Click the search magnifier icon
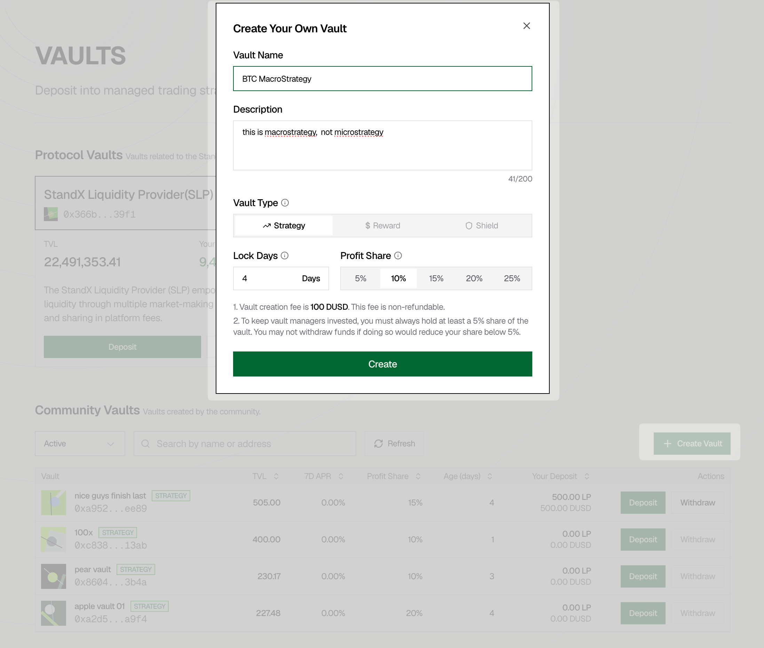The height and width of the screenshot is (648, 764). tap(145, 444)
